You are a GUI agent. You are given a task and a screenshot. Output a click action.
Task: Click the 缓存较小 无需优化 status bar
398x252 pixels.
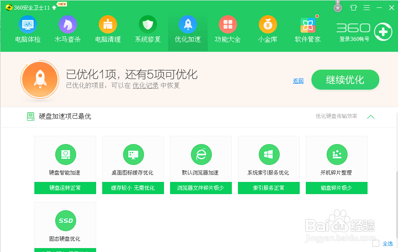pyautogui.click(x=133, y=188)
